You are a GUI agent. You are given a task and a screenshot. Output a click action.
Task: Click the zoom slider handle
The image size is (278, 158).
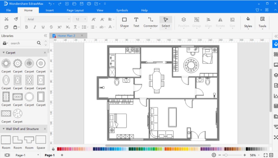pyautogui.click(x=226, y=155)
